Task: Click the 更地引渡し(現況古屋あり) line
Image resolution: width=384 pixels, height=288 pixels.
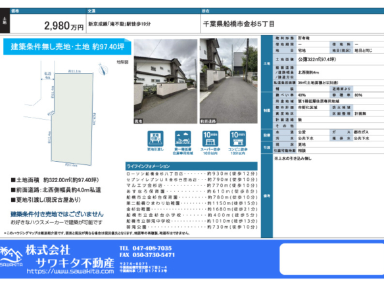Action: click(46, 200)
